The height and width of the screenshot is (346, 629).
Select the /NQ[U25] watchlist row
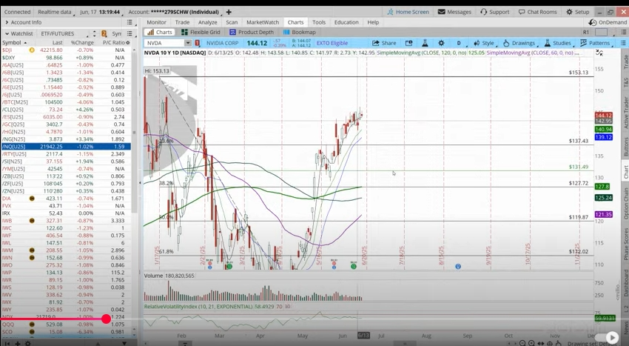pos(66,147)
